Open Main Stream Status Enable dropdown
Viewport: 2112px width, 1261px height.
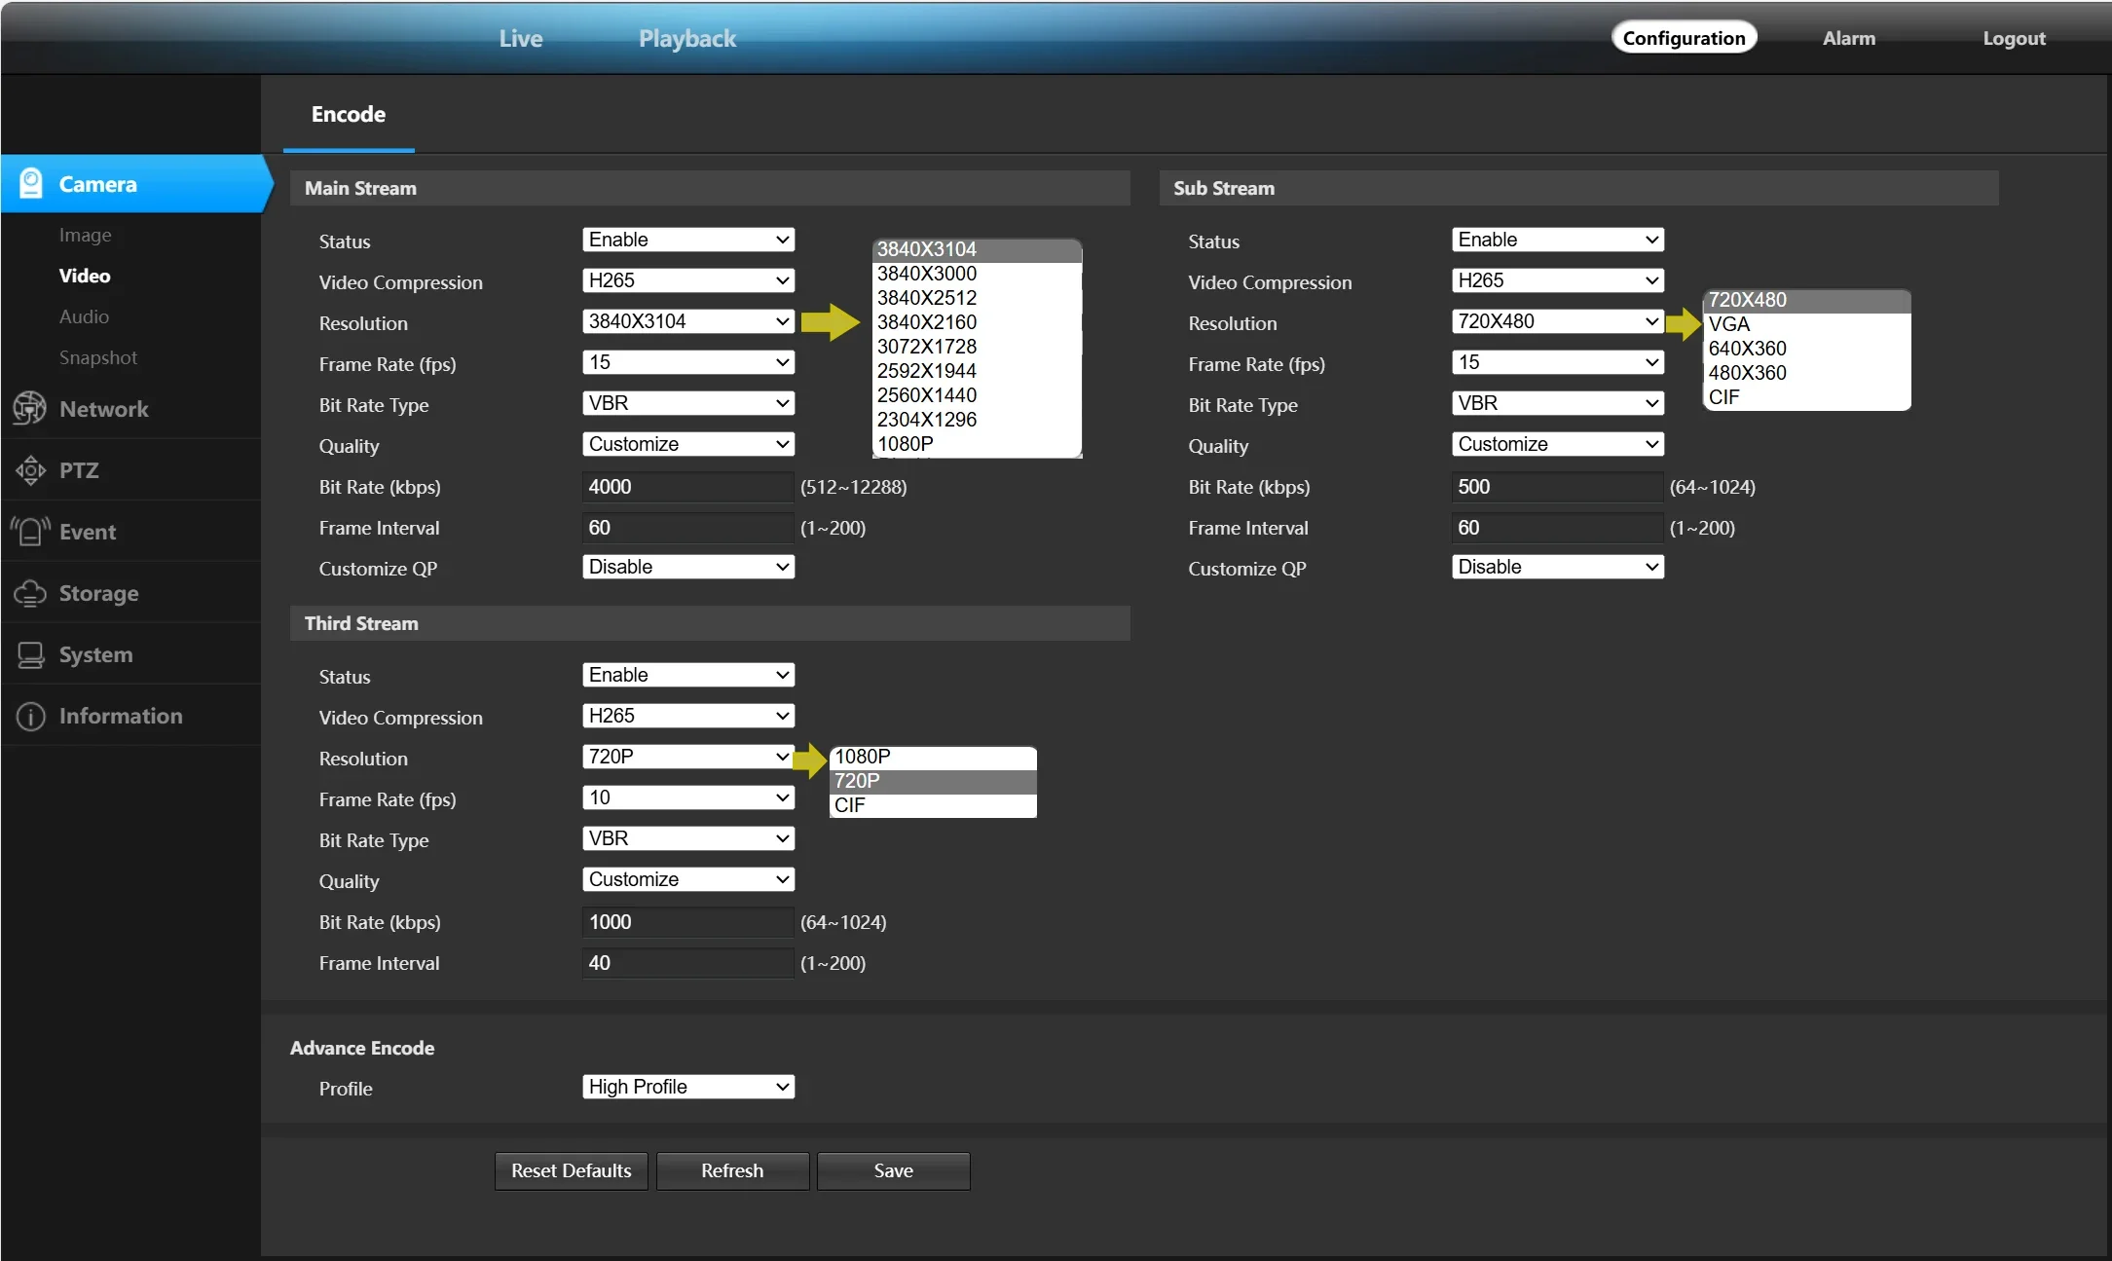click(688, 240)
